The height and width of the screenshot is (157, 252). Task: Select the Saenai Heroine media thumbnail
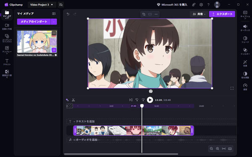pyautogui.click(x=37, y=41)
